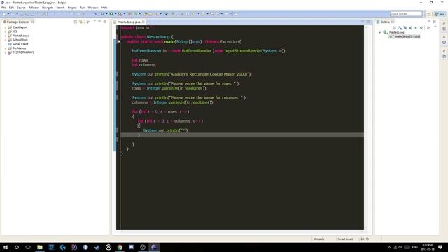This screenshot has width=448, height=252.
Task: Click the outer for loop line with rows
Action: [x=160, y=112]
